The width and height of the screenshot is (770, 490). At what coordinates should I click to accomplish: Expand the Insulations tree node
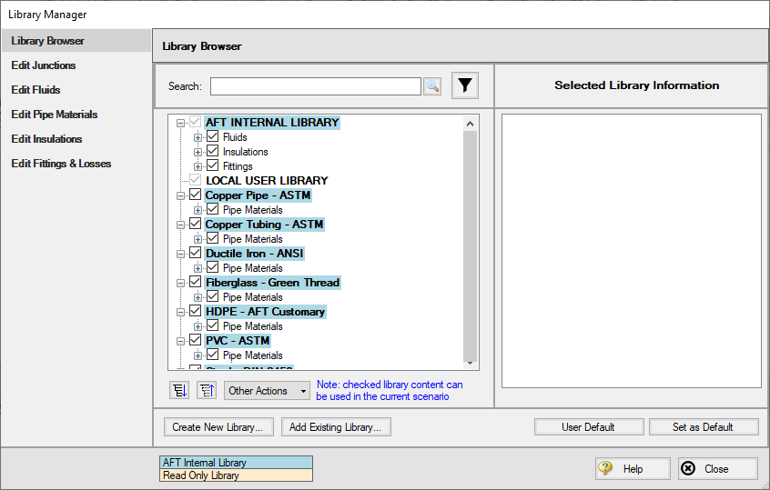click(x=198, y=153)
